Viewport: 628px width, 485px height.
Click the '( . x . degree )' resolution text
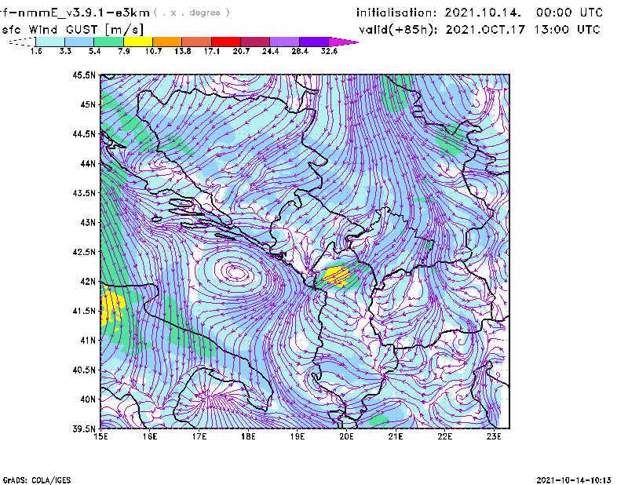point(192,13)
